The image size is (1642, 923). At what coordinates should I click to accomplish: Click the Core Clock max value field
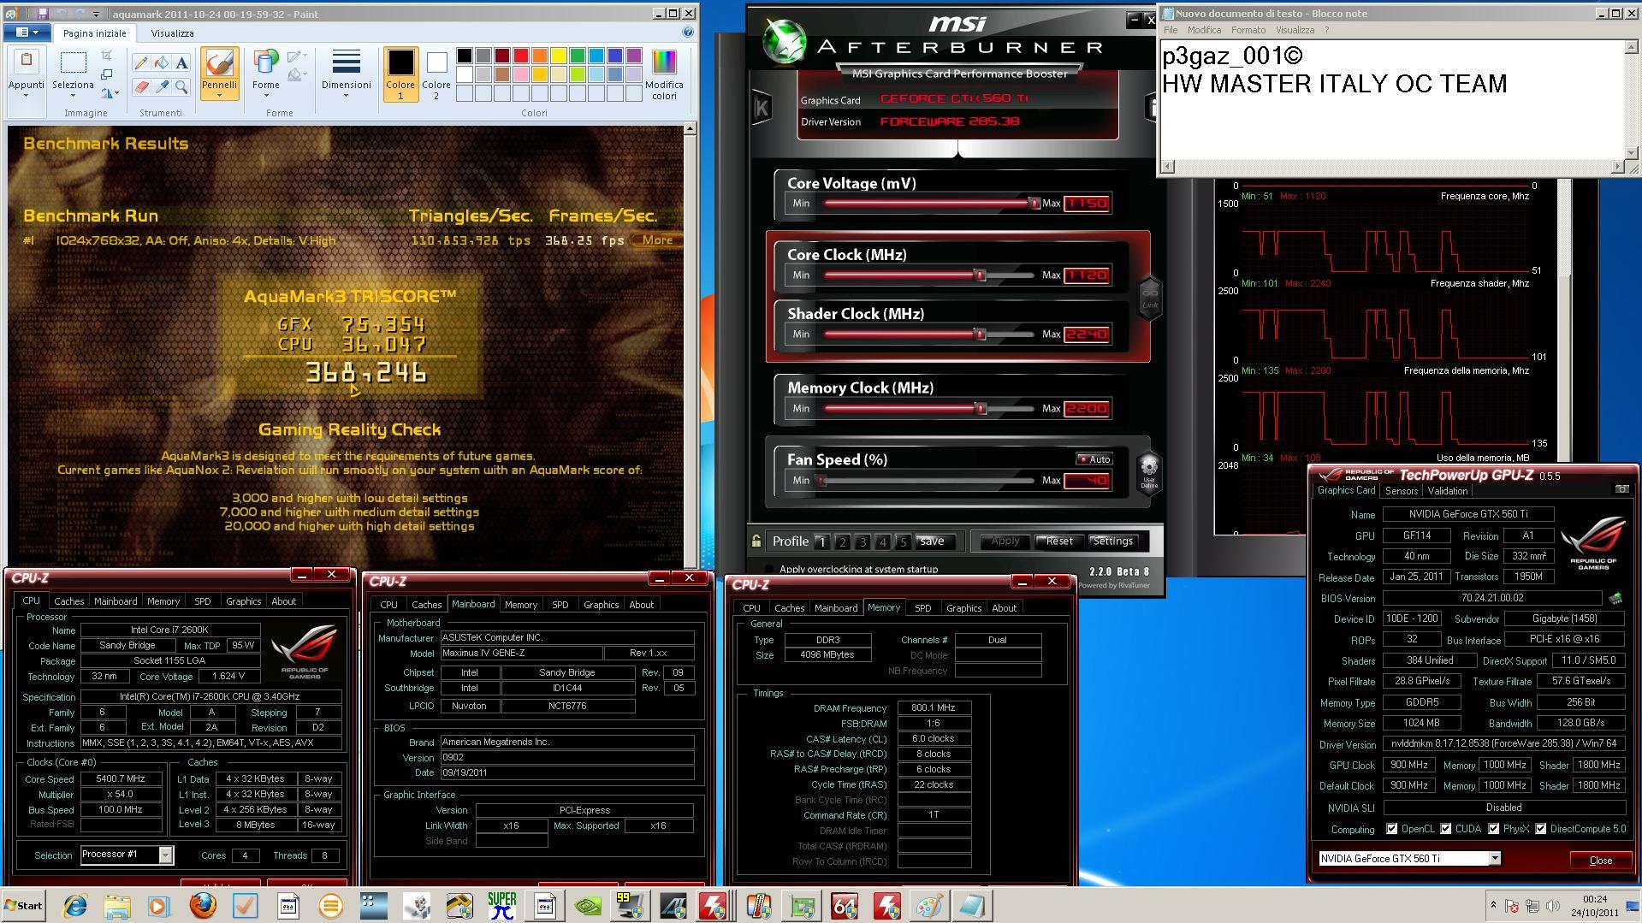coord(1087,275)
